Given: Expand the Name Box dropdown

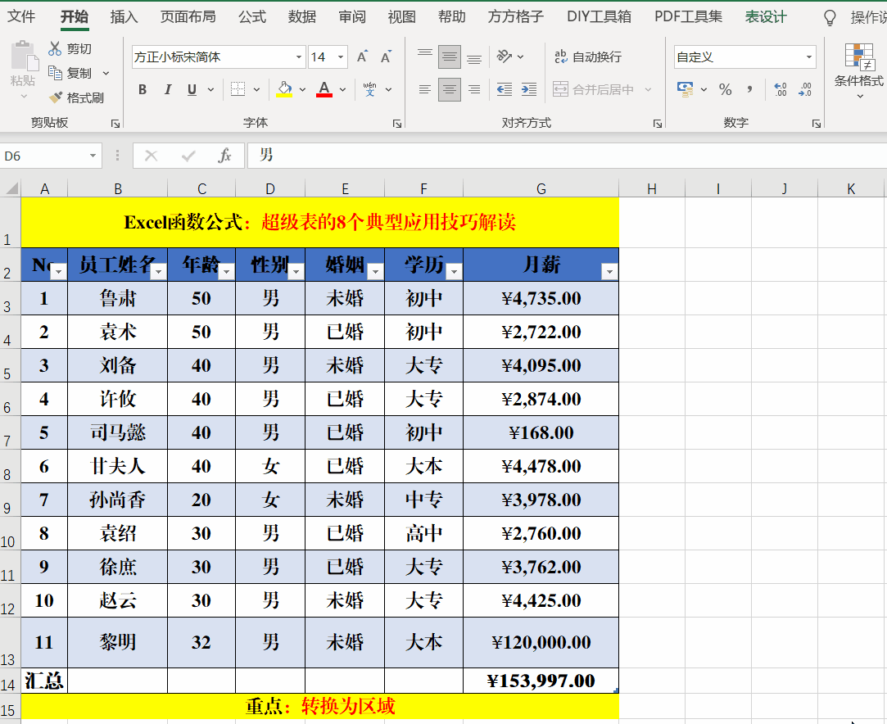Looking at the screenshot, I should 93,156.
